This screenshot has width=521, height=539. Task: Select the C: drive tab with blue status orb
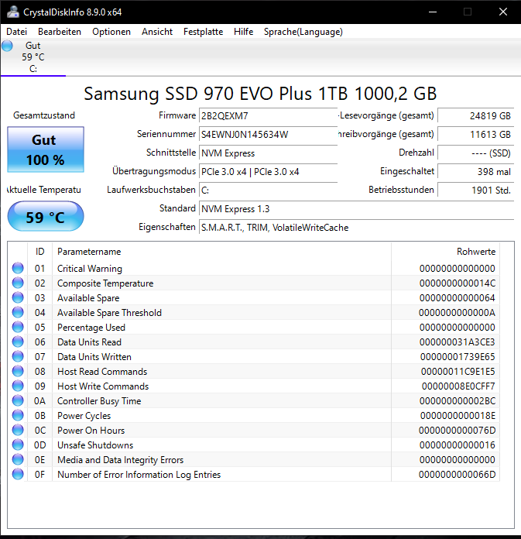pos(33,57)
